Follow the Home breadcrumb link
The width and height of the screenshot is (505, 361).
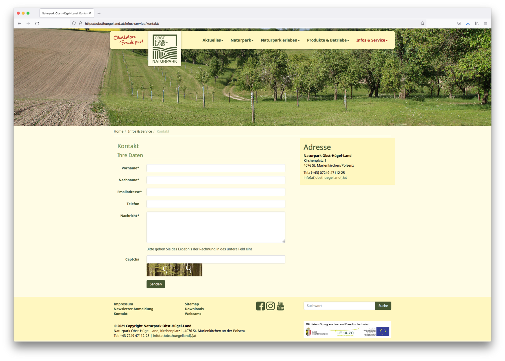point(118,131)
